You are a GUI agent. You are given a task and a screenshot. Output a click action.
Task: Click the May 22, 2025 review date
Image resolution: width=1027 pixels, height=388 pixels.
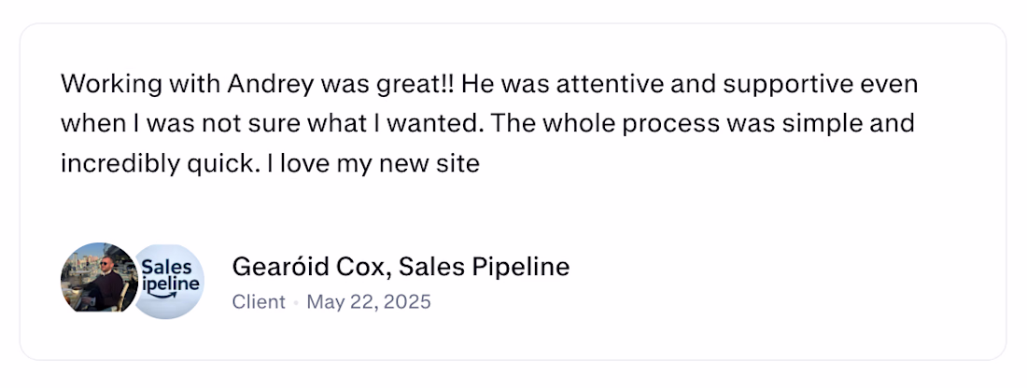(369, 302)
